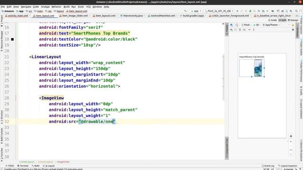303x170 pixels.
Task: Open the Pixel_3a_API_30_x86 device dropdown
Action: [x=219, y=11]
